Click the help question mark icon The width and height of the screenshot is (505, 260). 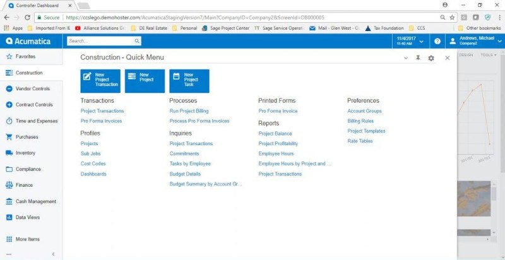437,41
